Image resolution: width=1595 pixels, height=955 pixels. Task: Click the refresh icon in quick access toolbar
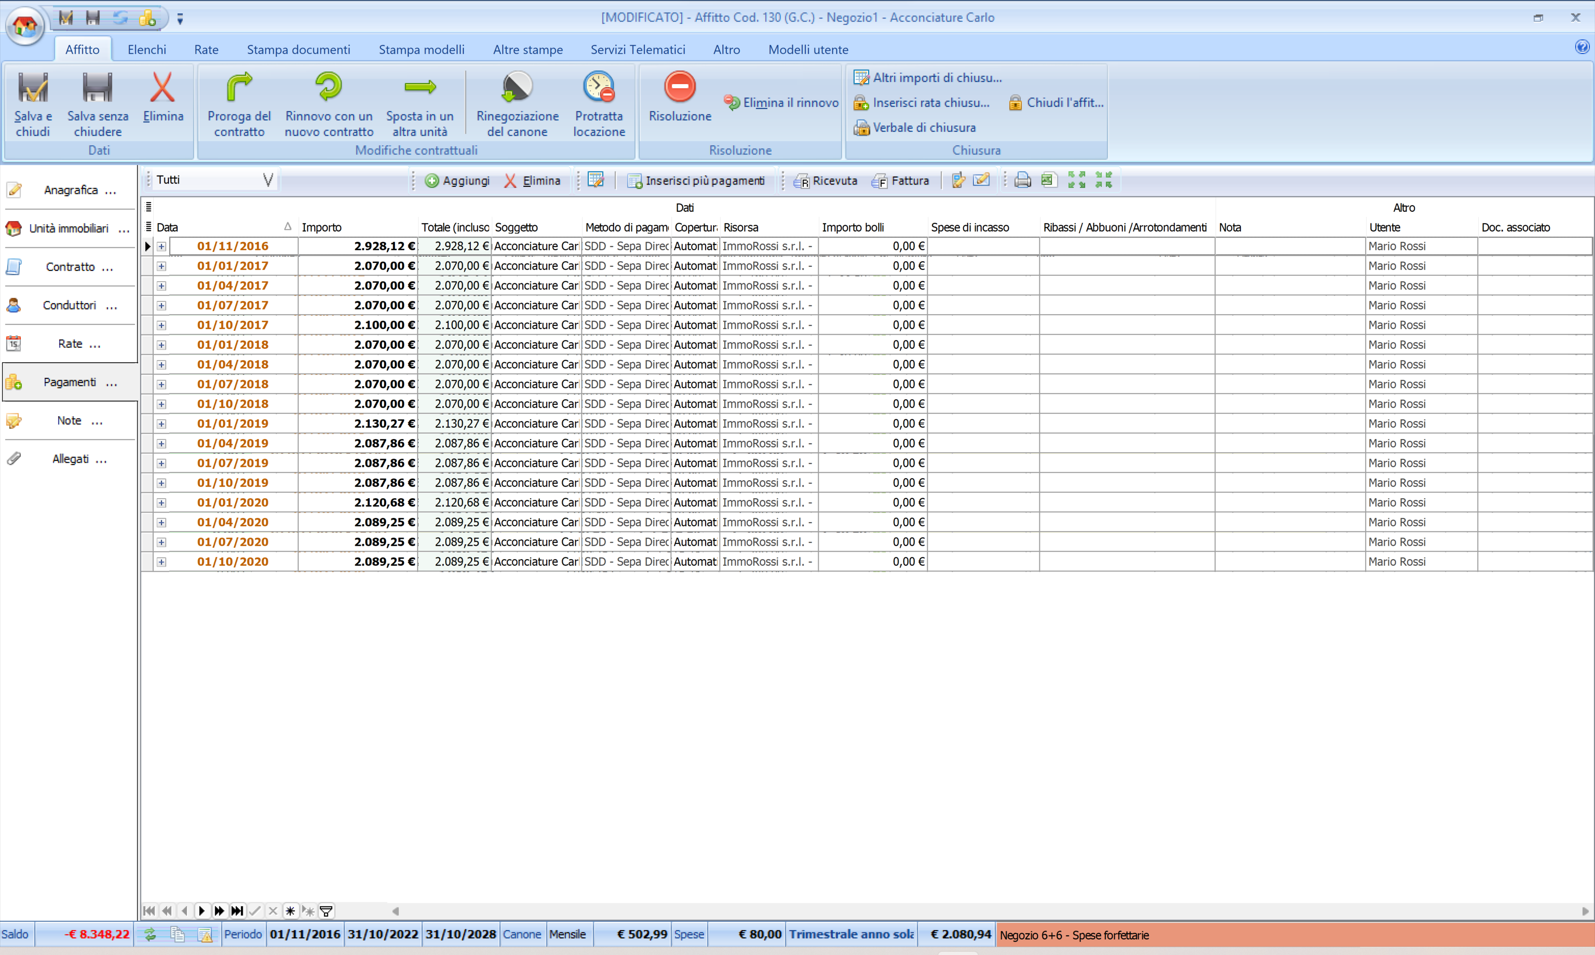click(120, 18)
